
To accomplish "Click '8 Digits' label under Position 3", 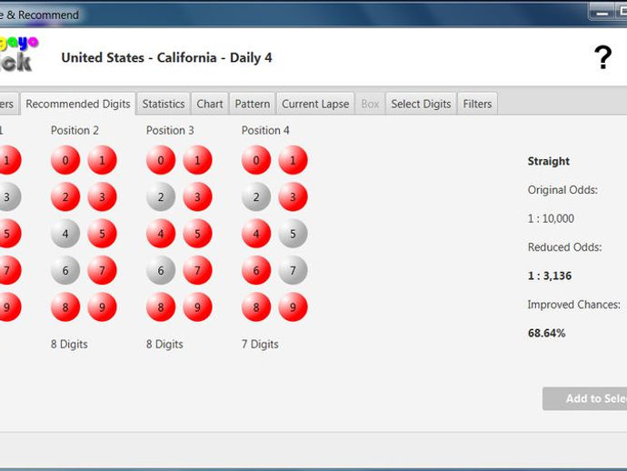I will point(164,345).
